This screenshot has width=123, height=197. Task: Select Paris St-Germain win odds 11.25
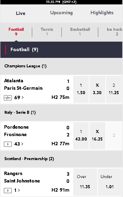coord(114,89)
